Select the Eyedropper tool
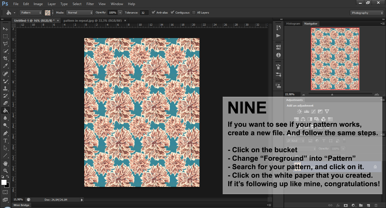Screen dimensions: 386x208 5,66
